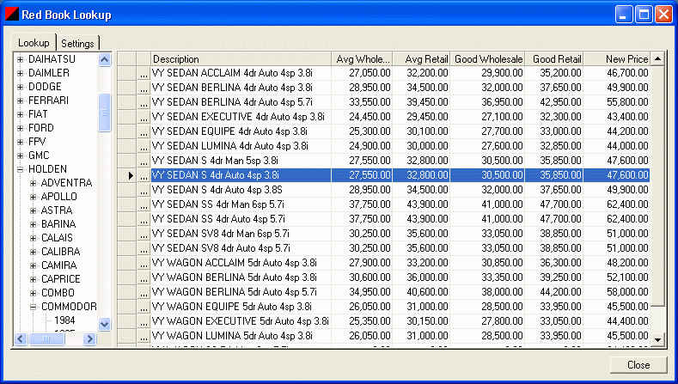Sort by the Description column header

241,58
